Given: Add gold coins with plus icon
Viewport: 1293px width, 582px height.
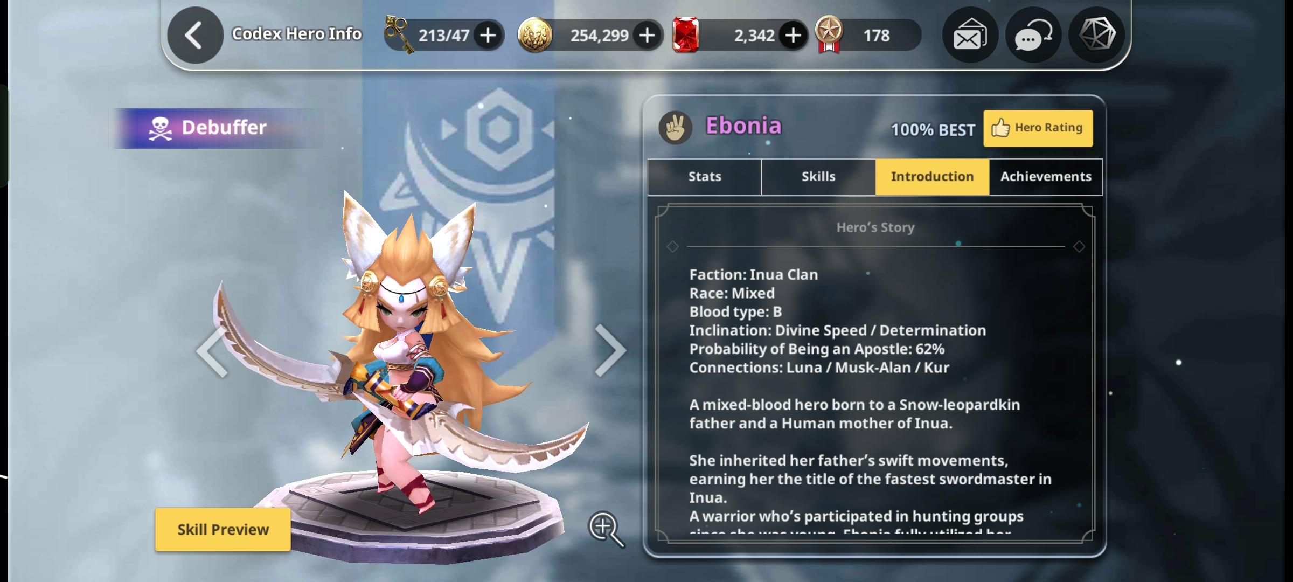Looking at the screenshot, I should click(647, 36).
